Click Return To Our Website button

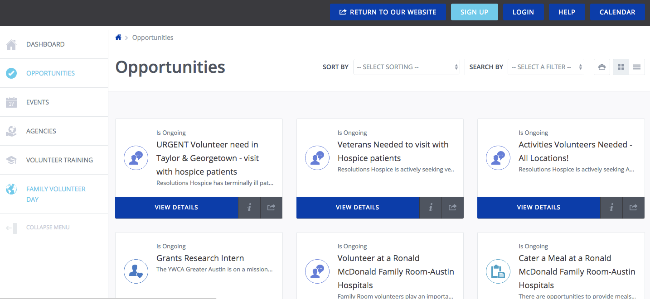[388, 12]
